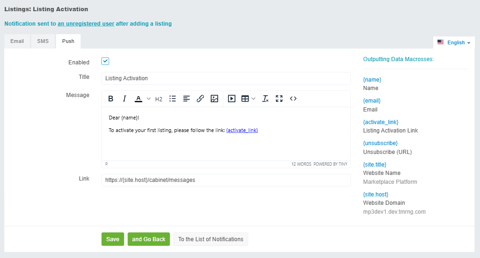Open the text alignment option
Screen dimensions: 480x258
coord(186,98)
